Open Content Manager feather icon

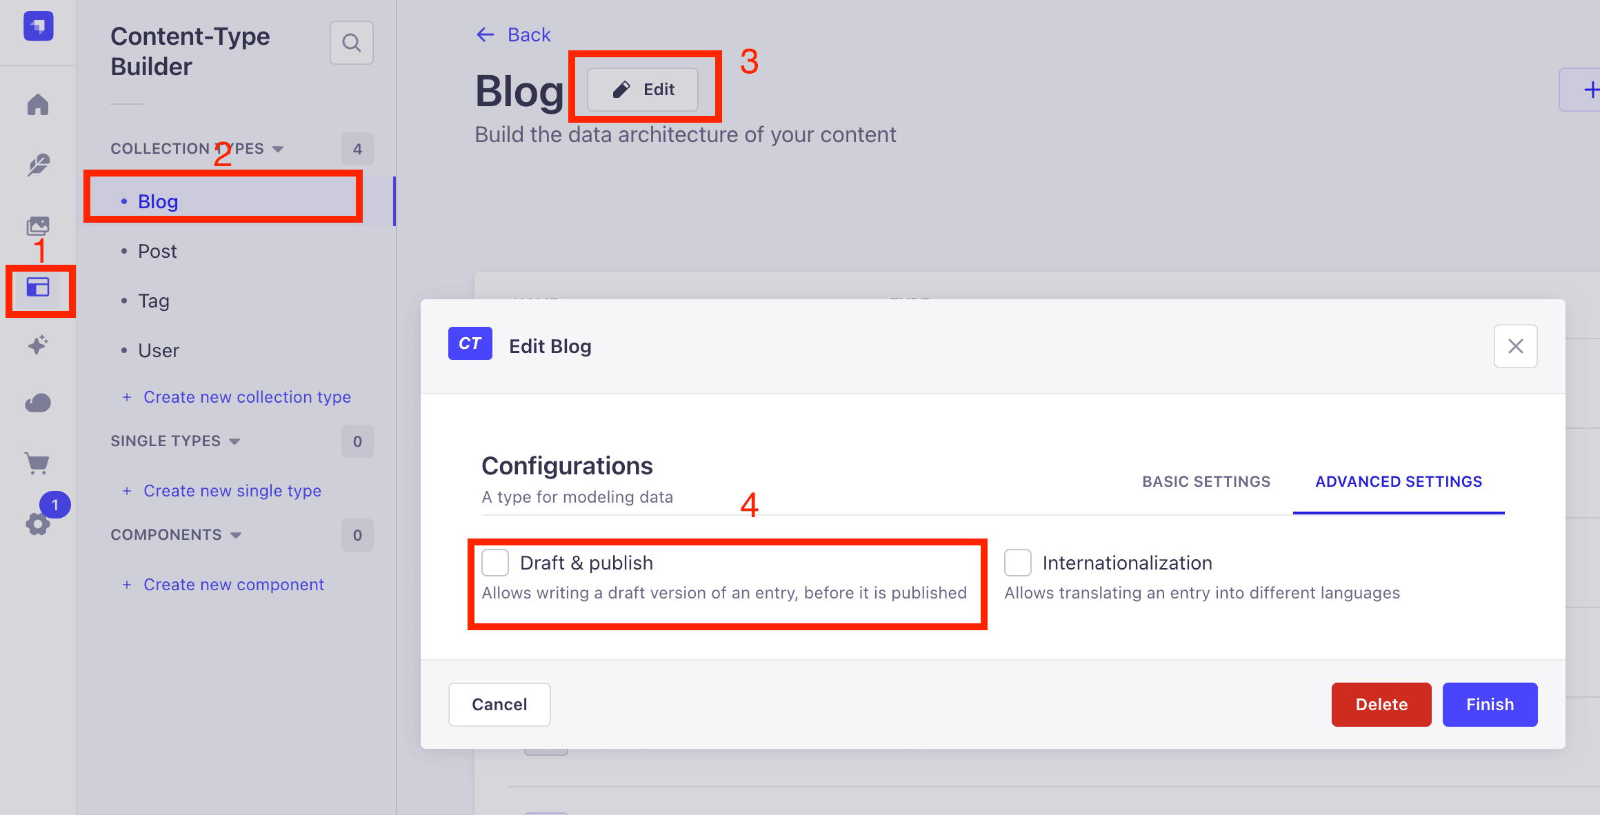click(x=38, y=165)
